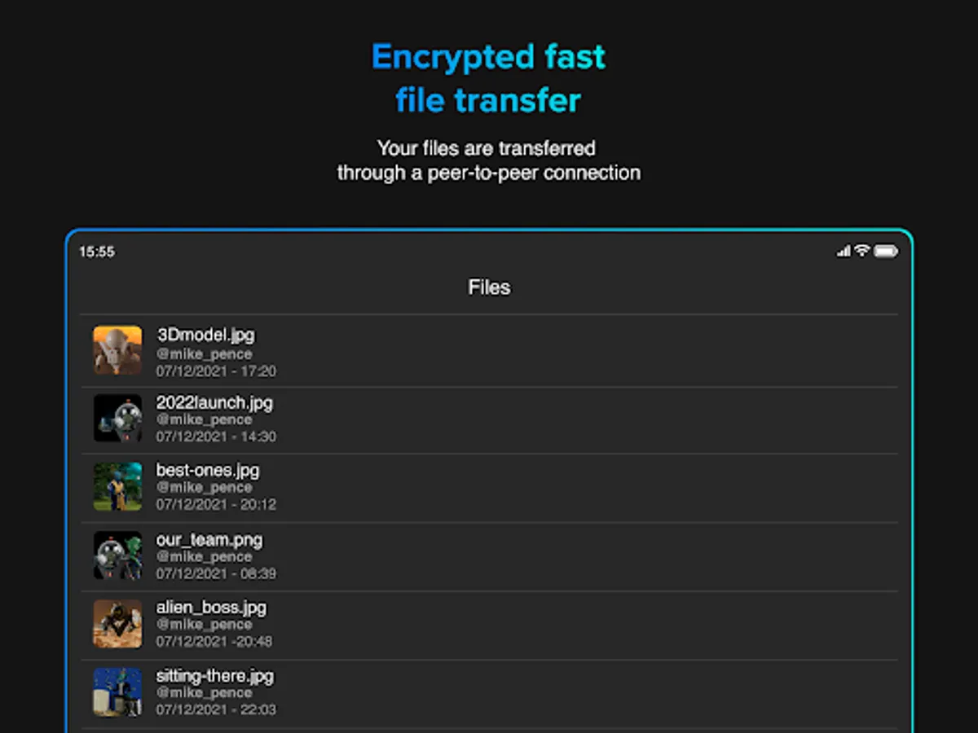Screen dimensions: 978x733
Task: Select the 3Dmodel.jpg file name
Action: 205,335
